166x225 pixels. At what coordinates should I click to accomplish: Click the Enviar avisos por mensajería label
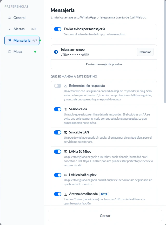[x=84, y=29]
